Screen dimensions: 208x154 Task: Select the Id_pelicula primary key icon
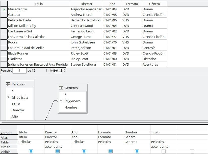8,97
